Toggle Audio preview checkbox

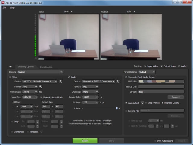click(x=179, y=66)
